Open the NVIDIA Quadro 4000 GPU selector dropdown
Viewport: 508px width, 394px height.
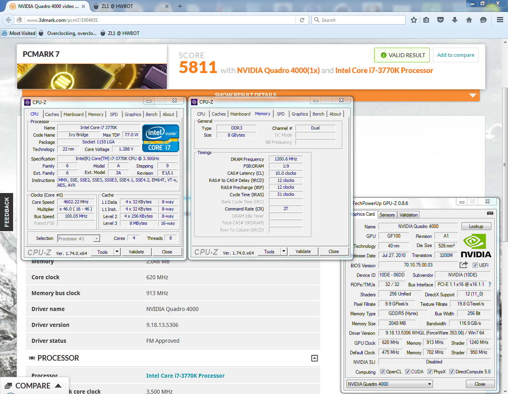[390, 384]
